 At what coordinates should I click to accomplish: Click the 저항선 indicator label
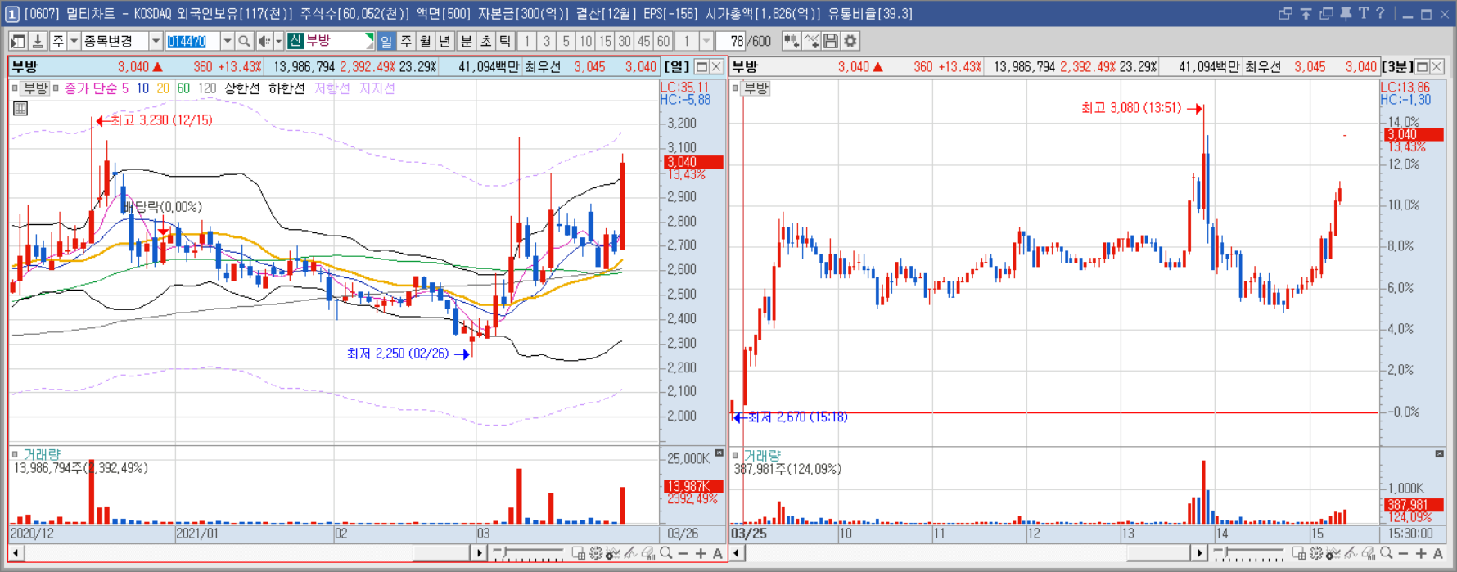click(x=332, y=88)
